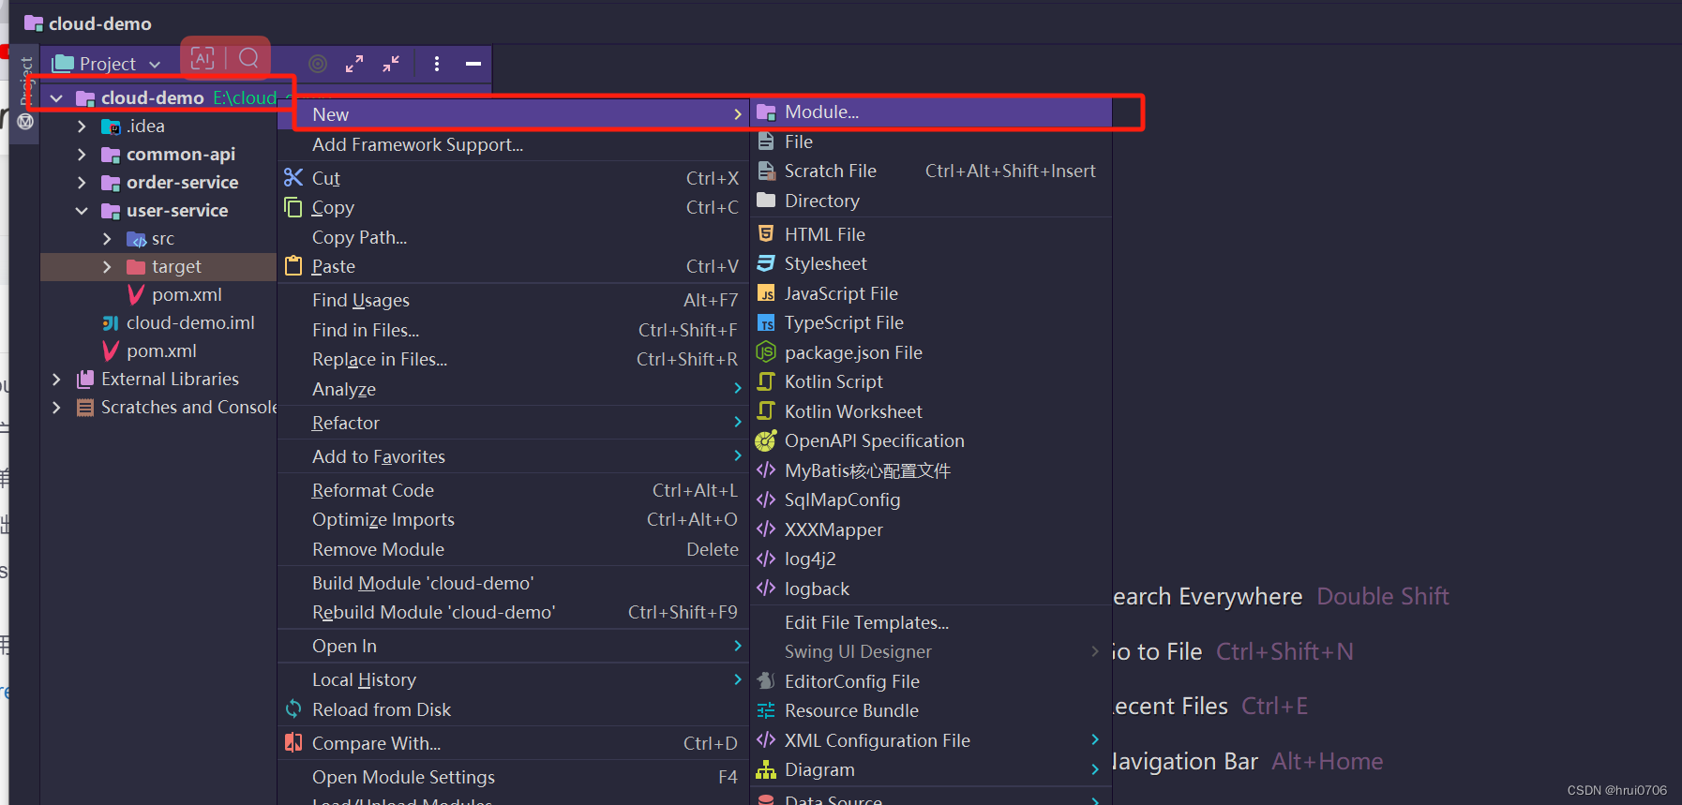Viewport: 1682px width, 805px height.
Task: Open the Project panel options three-dot menu
Action: (x=437, y=64)
